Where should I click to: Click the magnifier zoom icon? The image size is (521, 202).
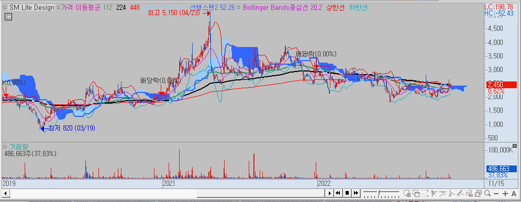click(487, 193)
